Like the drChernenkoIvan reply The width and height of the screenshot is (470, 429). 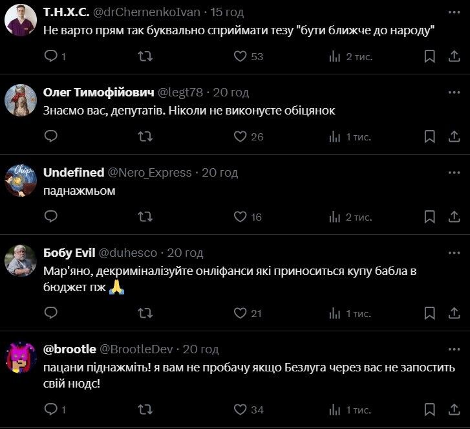tap(240, 56)
